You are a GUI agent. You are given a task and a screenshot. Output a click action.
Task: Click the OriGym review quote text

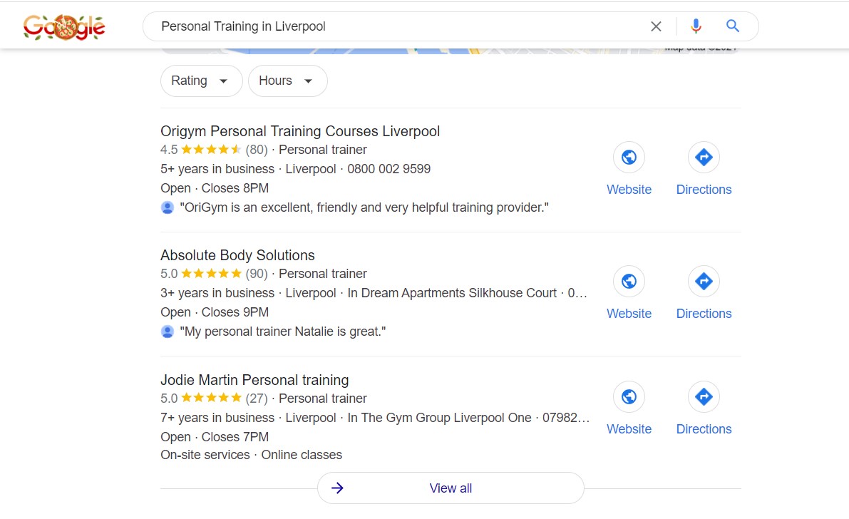point(364,207)
